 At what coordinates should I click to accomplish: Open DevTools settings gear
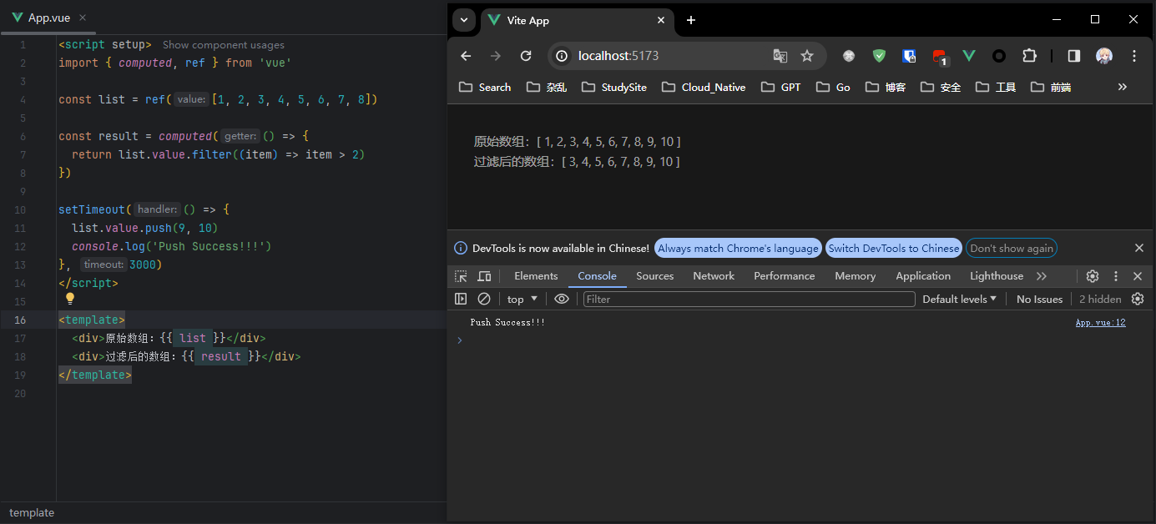pos(1093,276)
